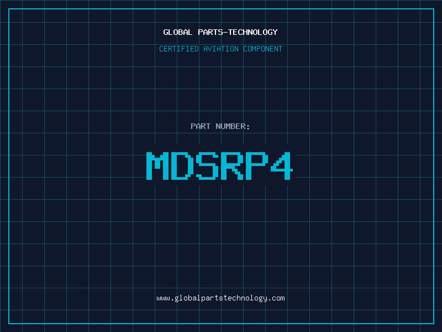Click the 'www' prefix of the URL

pos(163,298)
